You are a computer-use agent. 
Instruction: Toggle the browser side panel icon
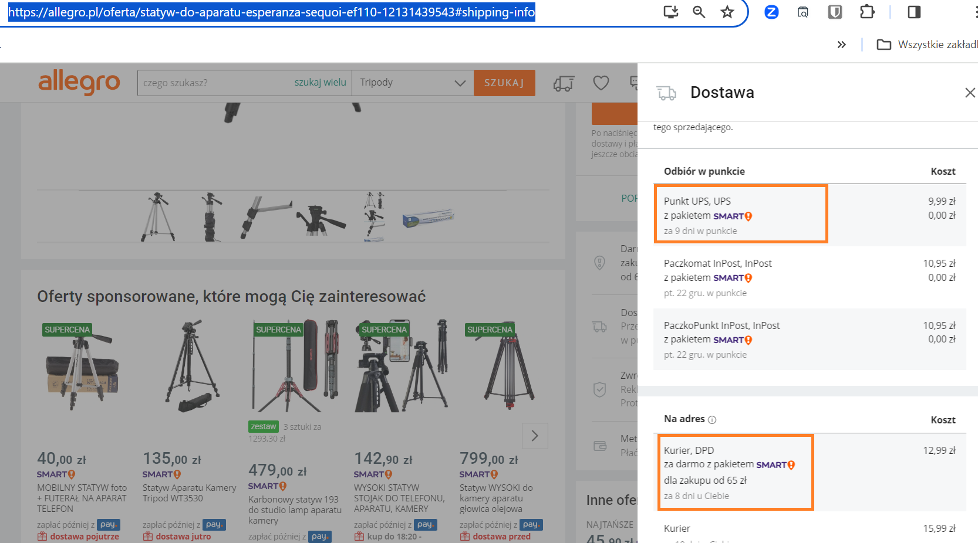pos(913,11)
